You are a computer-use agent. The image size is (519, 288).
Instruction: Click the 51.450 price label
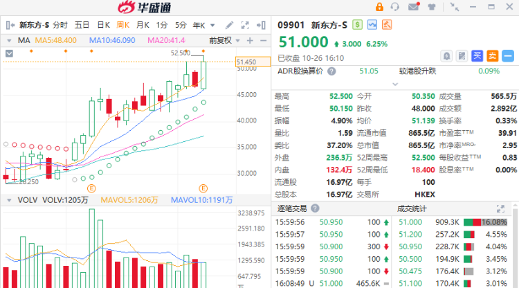[x=253, y=62]
